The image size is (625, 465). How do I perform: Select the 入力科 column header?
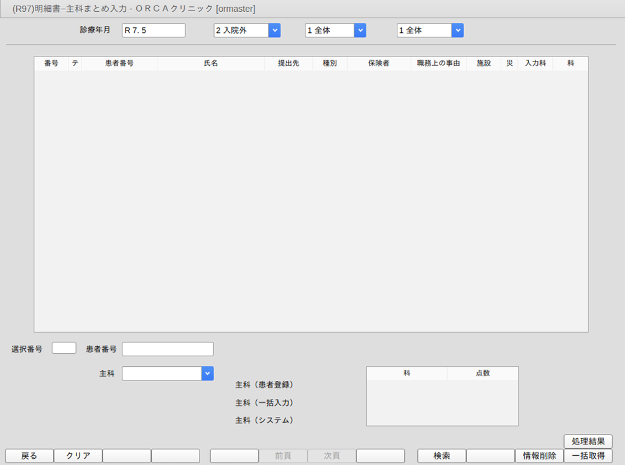point(535,63)
